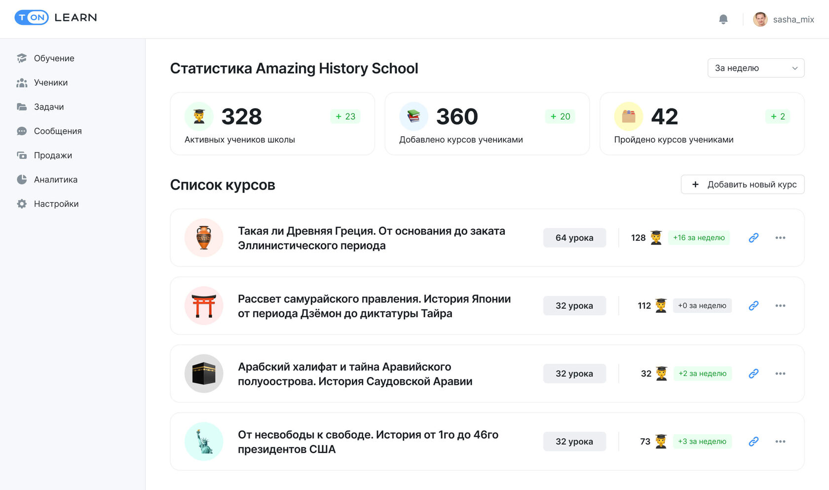
Task: Open 'Настройки' from the sidebar
Action: click(x=56, y=204)
